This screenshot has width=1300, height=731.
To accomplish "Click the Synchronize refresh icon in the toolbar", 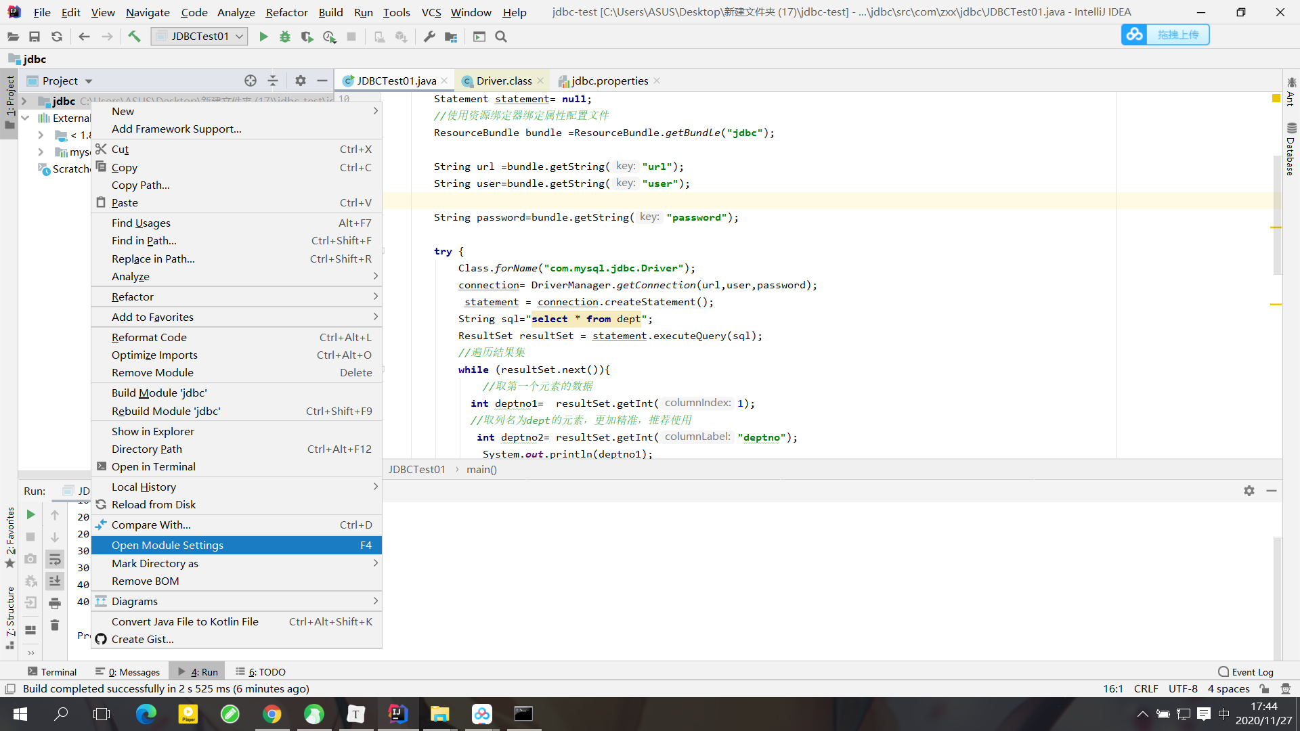I will (x=57, y=37).
